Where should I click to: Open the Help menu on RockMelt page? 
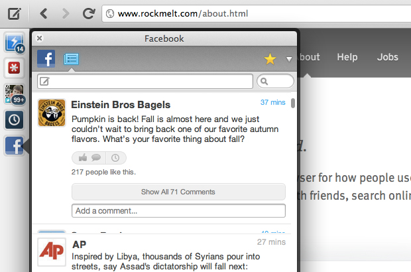point(347,57)
